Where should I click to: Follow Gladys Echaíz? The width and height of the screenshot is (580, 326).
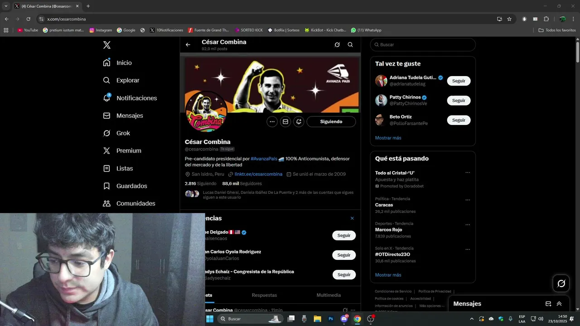[x=344, y=275]
